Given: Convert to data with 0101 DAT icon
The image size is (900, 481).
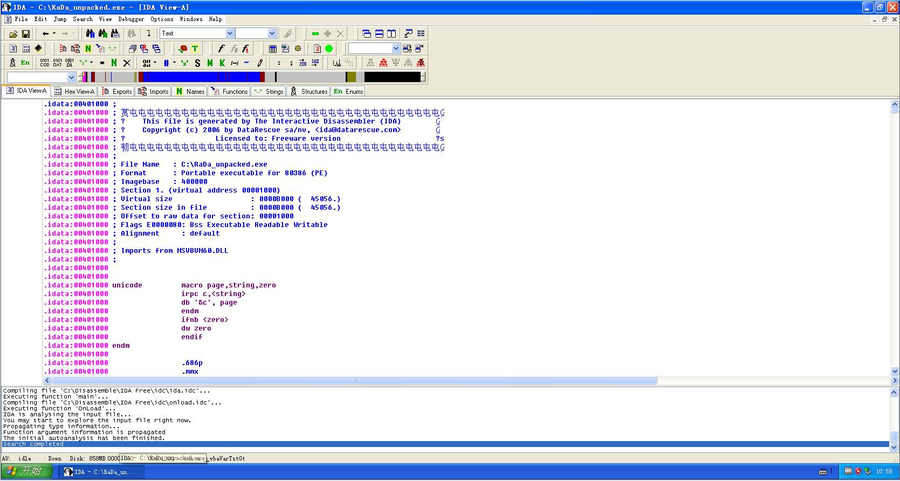Looking at the screenshot, I should (57, 63).
